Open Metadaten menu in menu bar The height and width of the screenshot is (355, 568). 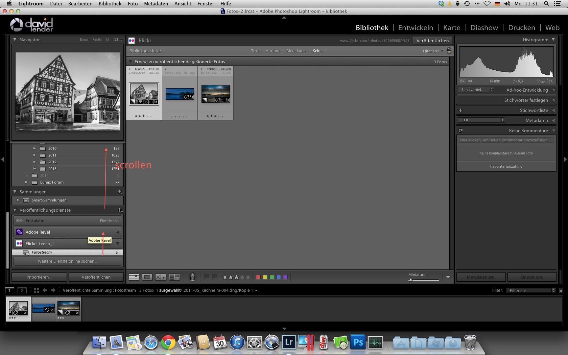click(x=156, y=4)
